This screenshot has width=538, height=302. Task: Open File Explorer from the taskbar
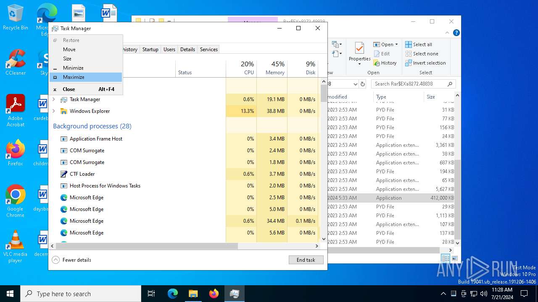[193, 294]
